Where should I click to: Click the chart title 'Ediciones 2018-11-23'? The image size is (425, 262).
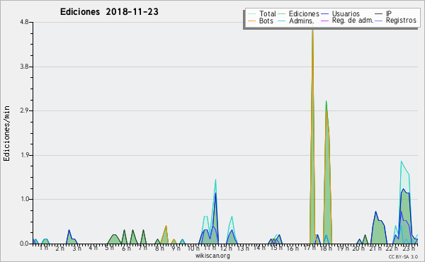tap(109, 12)
